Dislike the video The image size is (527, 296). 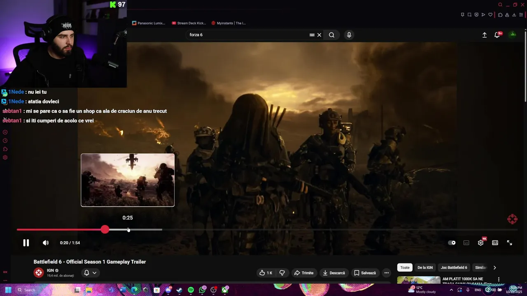(282, 273)
